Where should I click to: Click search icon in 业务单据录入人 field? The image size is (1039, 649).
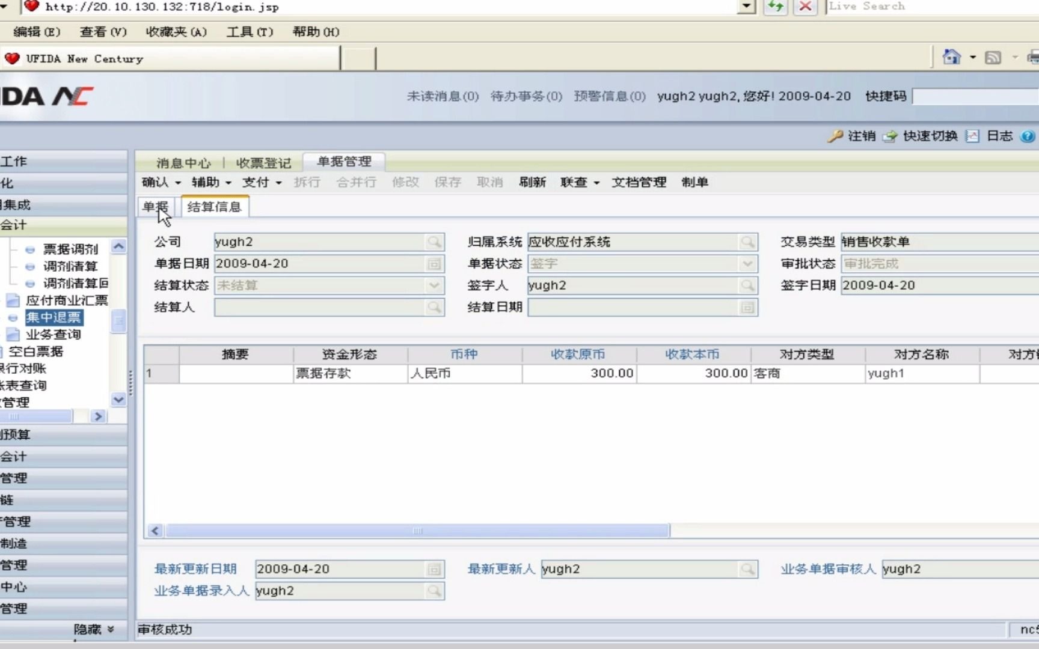[434, 591]
